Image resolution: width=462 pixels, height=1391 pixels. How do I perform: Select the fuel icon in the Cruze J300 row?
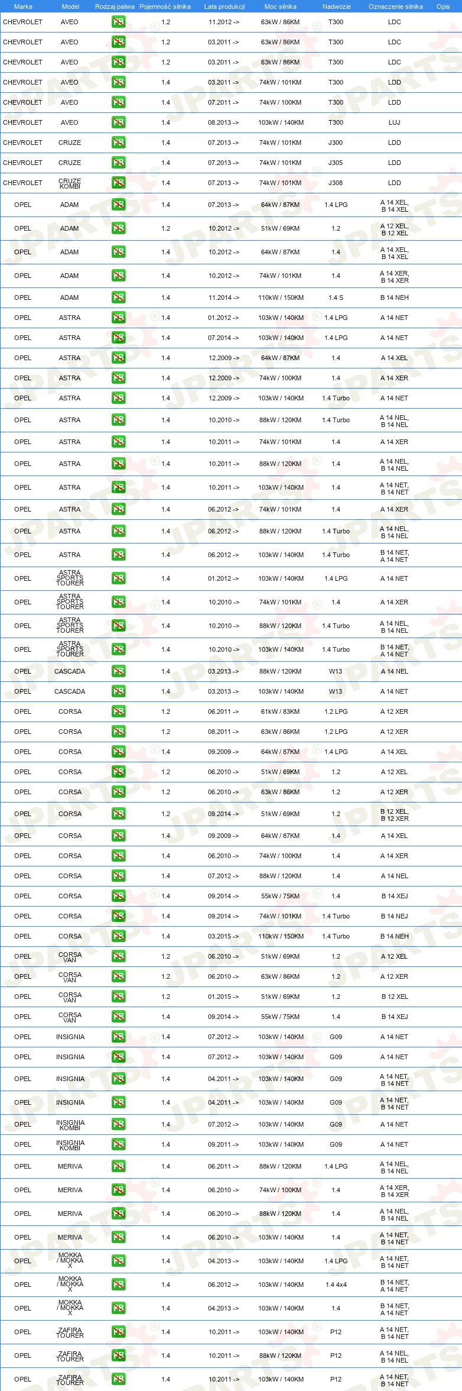coord(118,143)
